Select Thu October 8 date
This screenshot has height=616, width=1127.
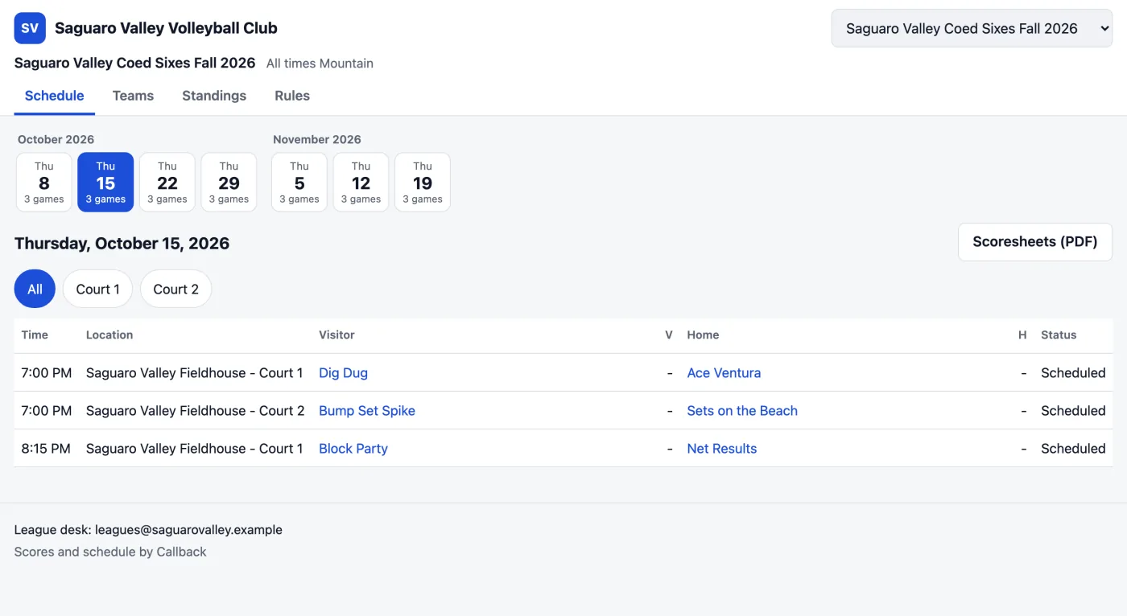click(x=44, y=183)
